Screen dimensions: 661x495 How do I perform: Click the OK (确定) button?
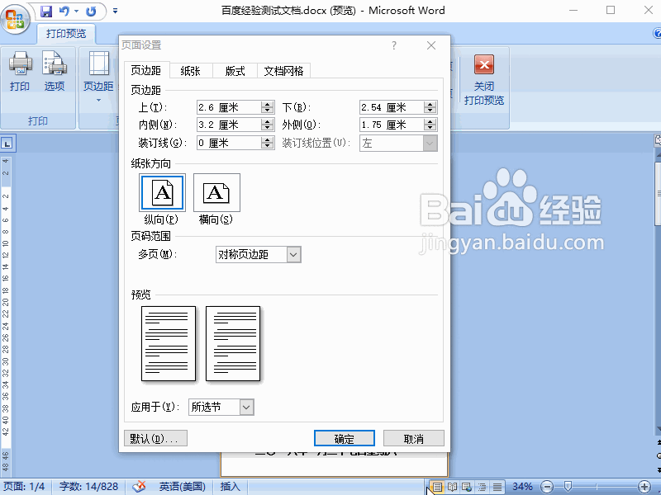coord(345,439)
